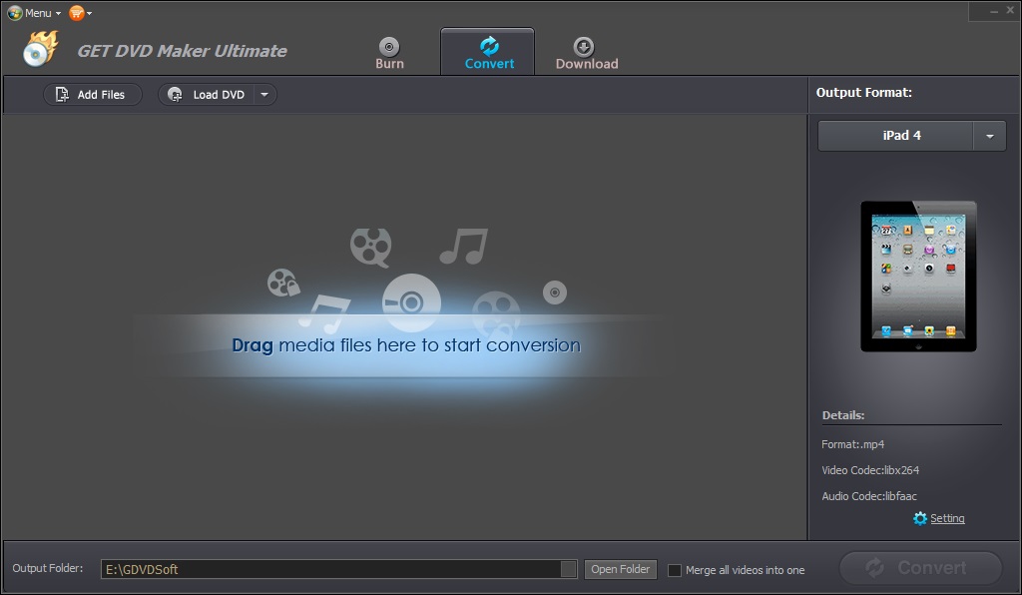Switch to the Convert tab
This screenshot has height=595, width=1022.
(488, 53)
